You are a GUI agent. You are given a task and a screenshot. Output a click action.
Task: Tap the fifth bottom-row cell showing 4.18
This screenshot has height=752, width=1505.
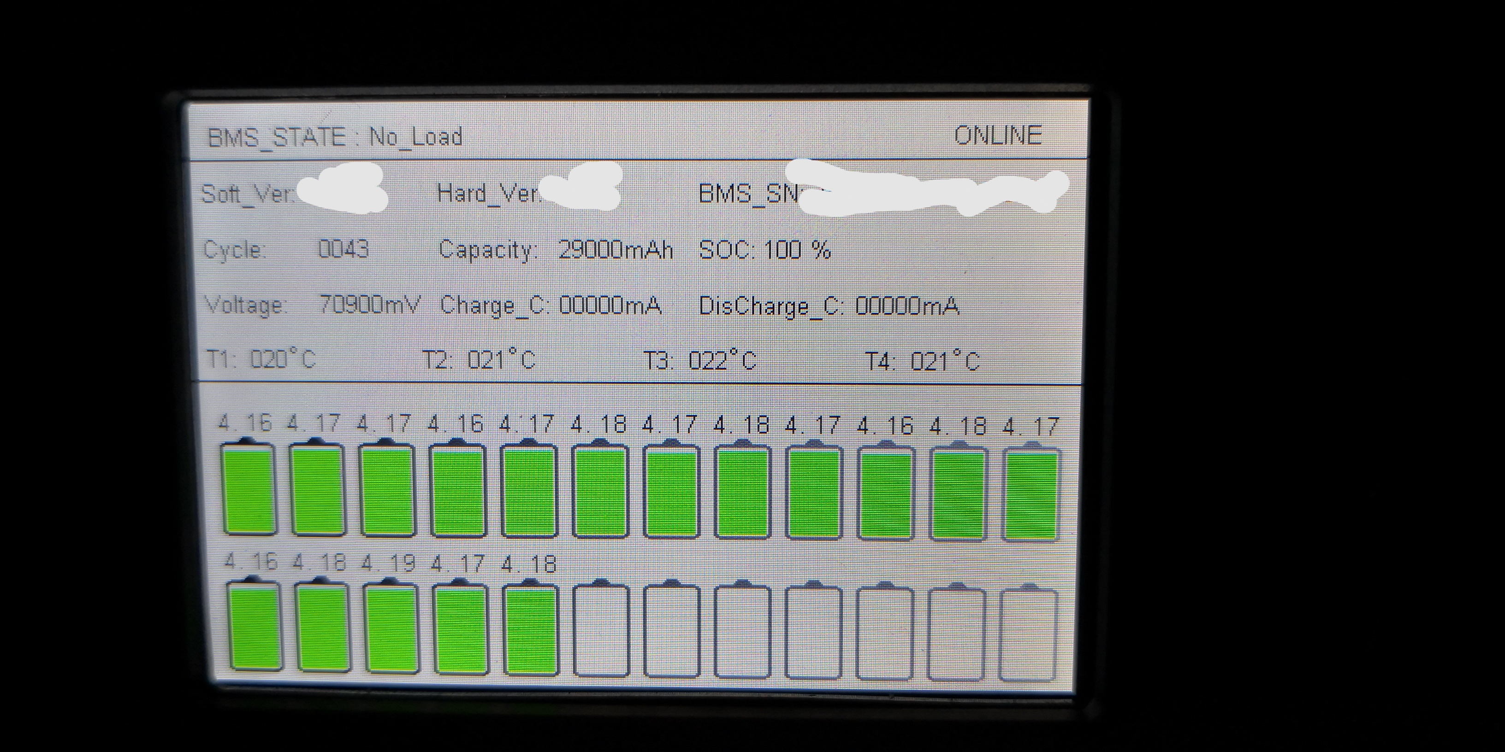(531, 629)
